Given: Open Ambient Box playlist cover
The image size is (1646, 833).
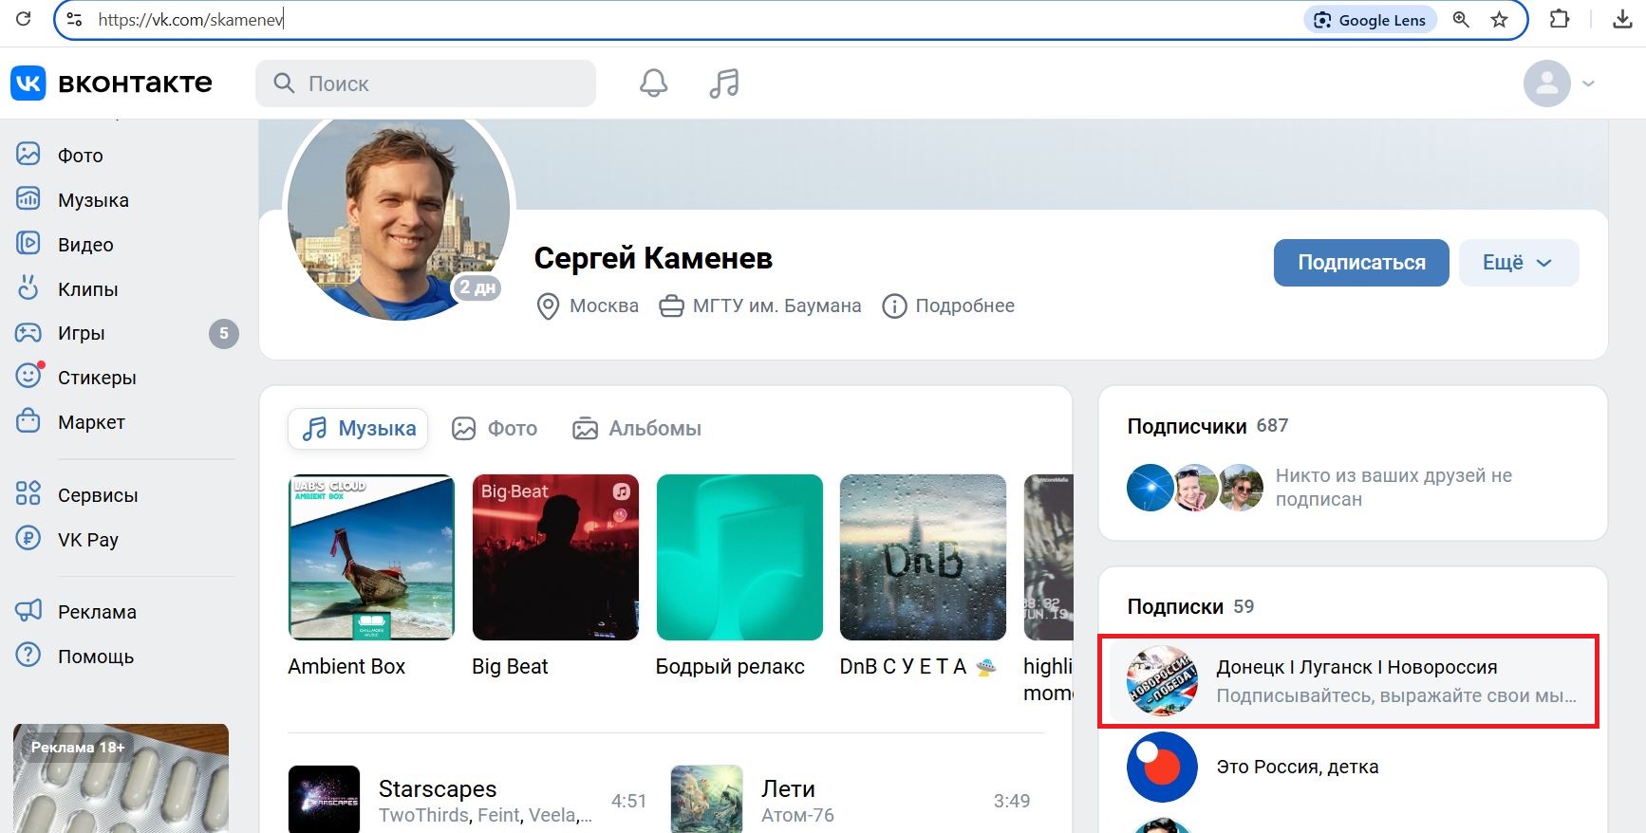Looking at the screenshot, I should pos(371,557).
